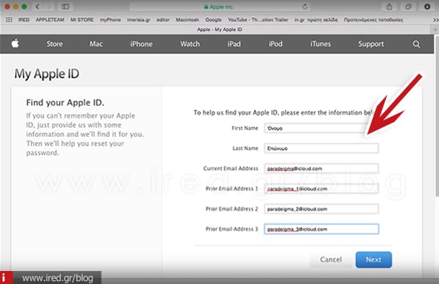Open the MI STORE bookmark

click(x=82, y=19)
